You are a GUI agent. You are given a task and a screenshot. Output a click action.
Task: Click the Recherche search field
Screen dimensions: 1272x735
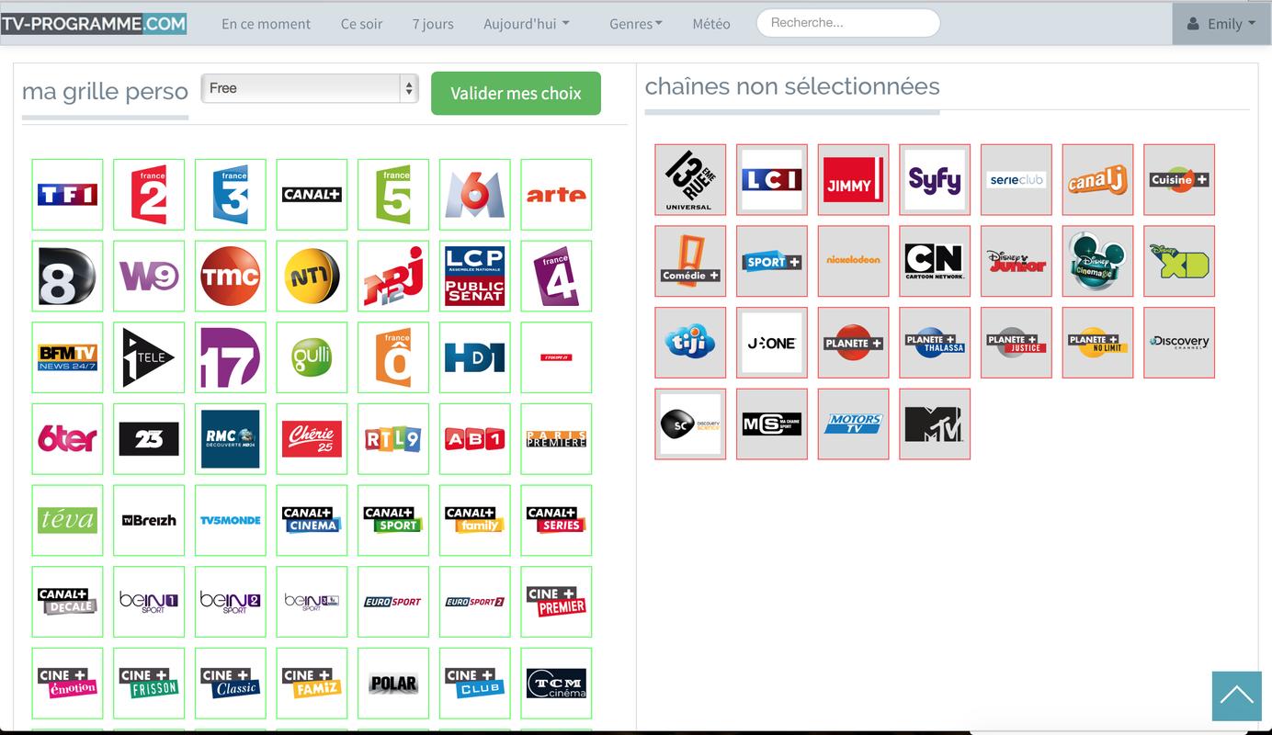848,23
